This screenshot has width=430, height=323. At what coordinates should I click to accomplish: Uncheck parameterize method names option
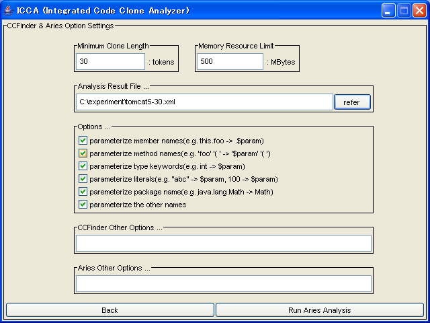click(x=83, y=153)
